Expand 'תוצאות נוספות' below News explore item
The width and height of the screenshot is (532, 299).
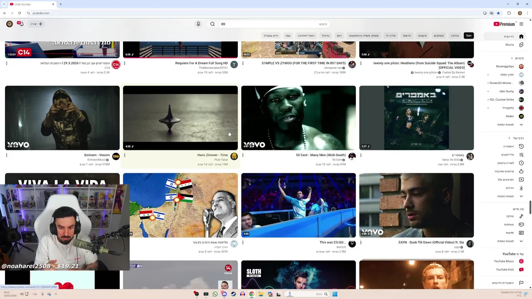(505, 241)
